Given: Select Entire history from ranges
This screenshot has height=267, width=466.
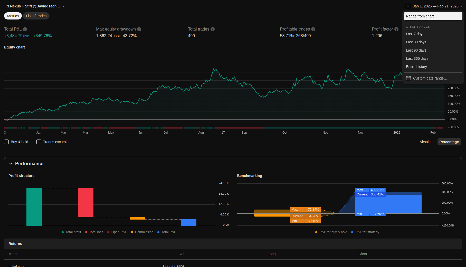Looking at the screenshot, I should pos(416,67).
